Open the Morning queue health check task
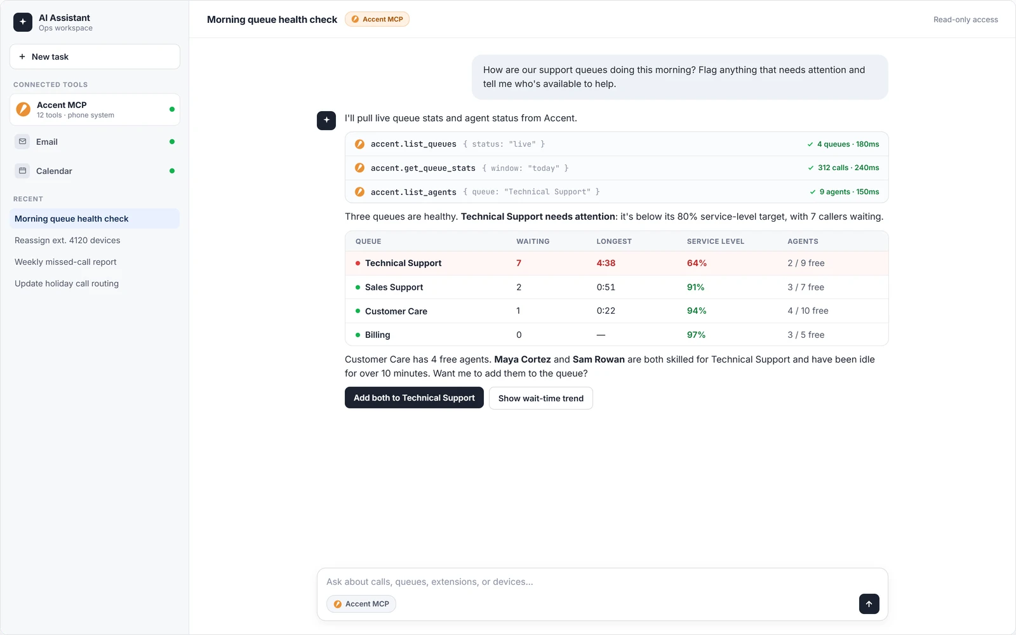Screen dimensions: 1016x635 [95, 218]
